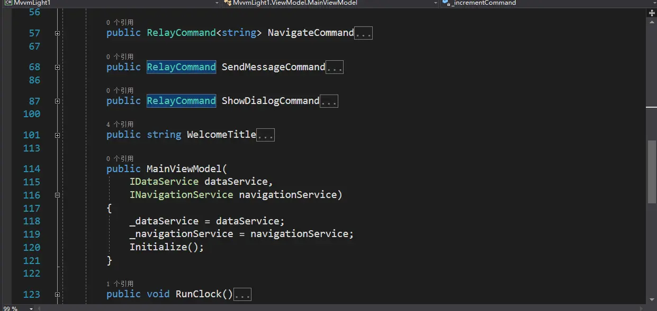The width and height of the screenshot is (657, 311).
Task: Click the ShowDialogCommand identifier
Action: click(271, 101)
